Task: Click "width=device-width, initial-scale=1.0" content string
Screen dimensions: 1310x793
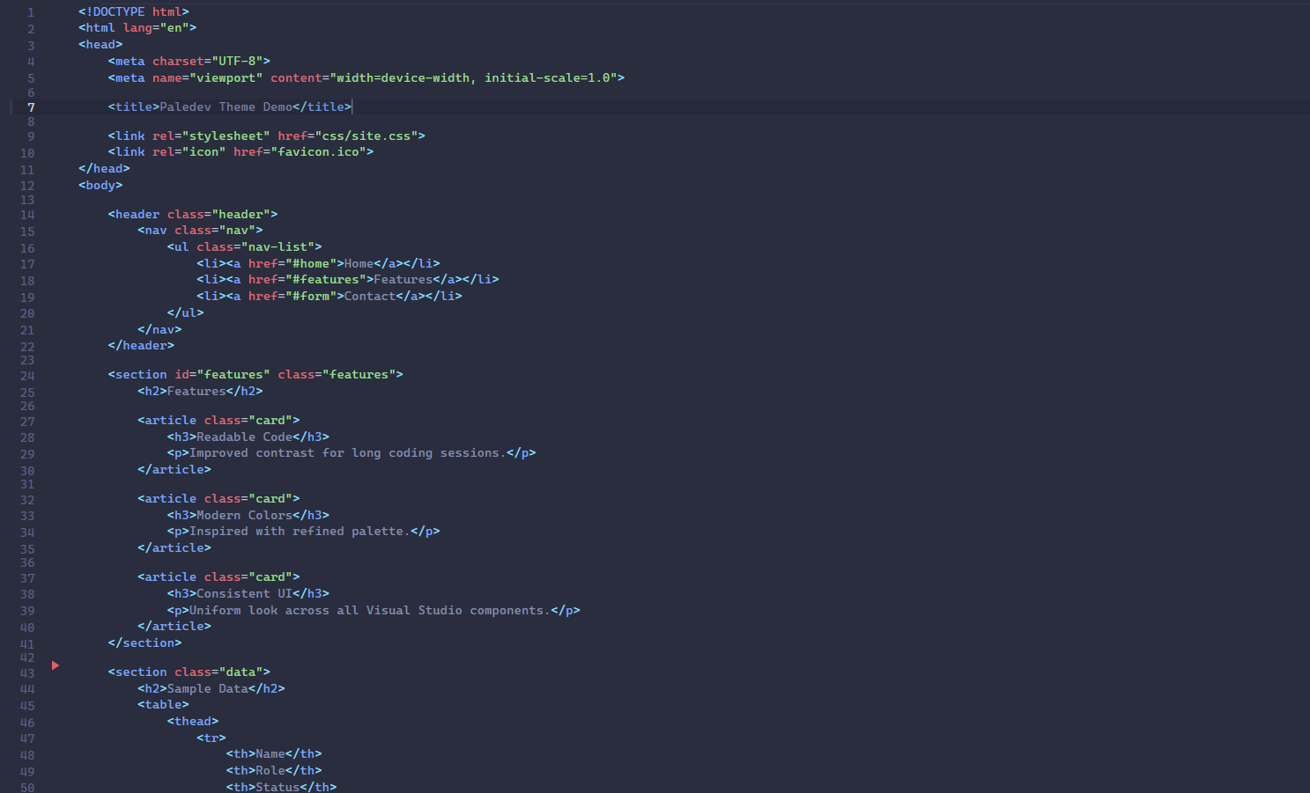Action: (473, 77)
